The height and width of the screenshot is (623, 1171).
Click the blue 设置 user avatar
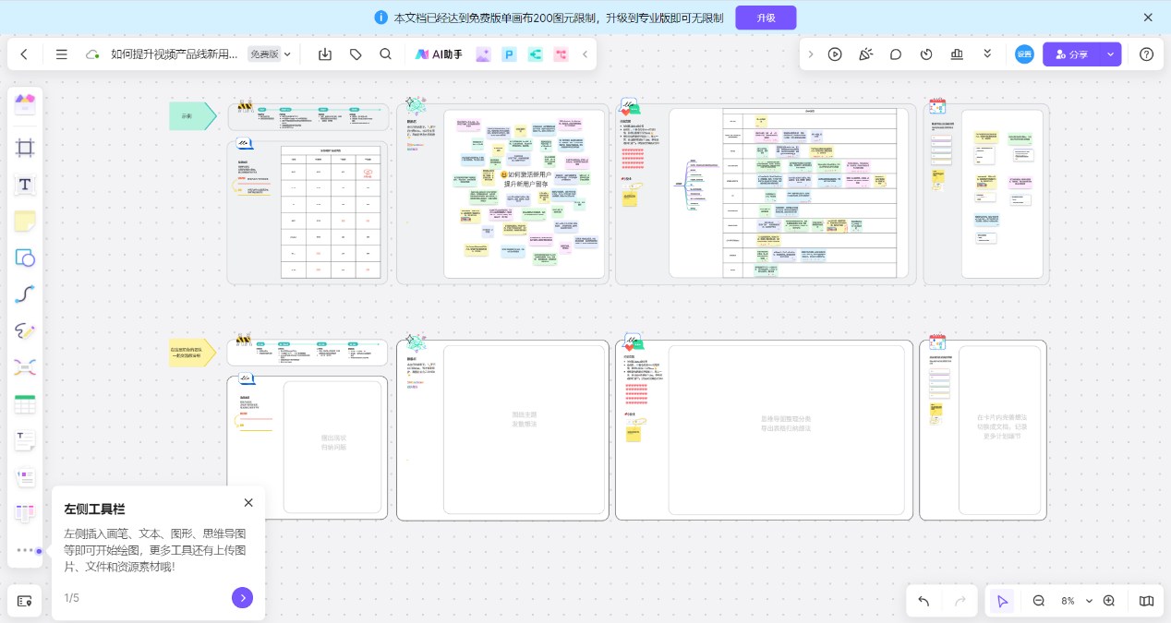pyautogui.click(x=1024, y=54)
